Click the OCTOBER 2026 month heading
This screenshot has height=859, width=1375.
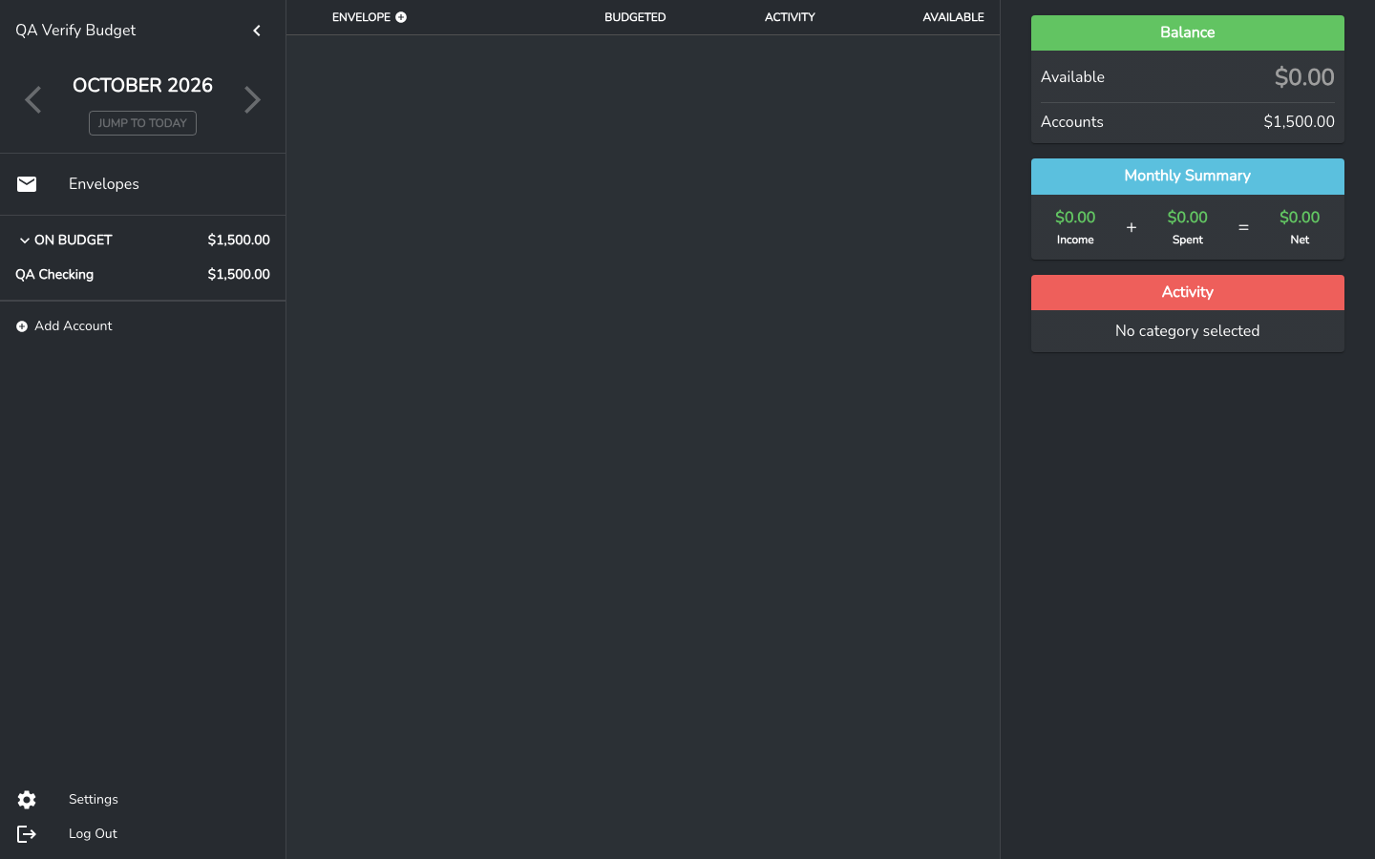tap(142, 85)
